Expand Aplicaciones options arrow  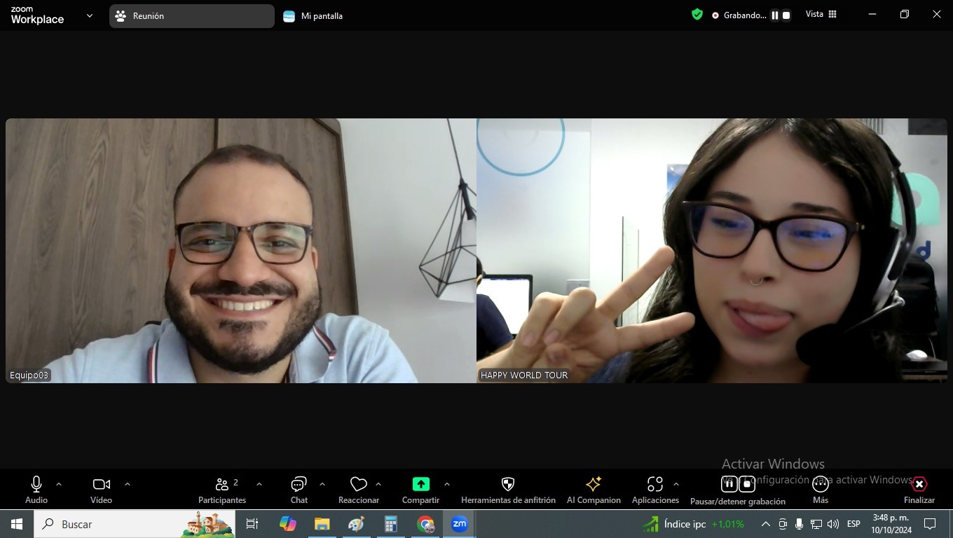(676, 484)
